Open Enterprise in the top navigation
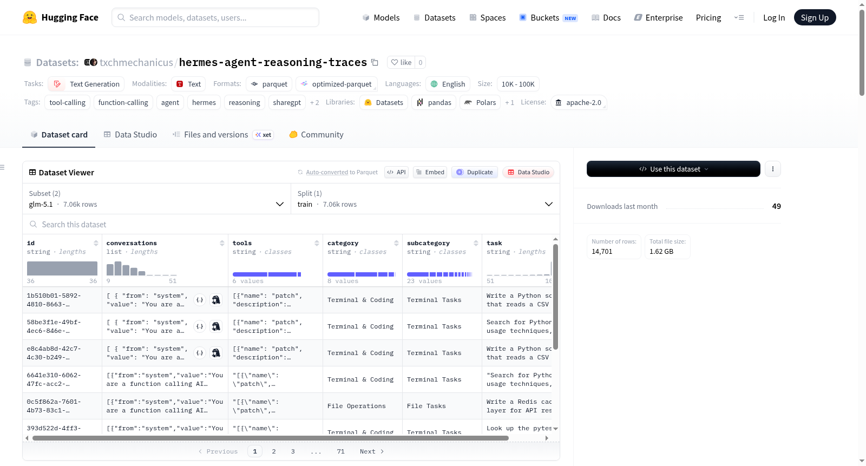Viewport: 866px width, 466px height. [x=658, y=17]
